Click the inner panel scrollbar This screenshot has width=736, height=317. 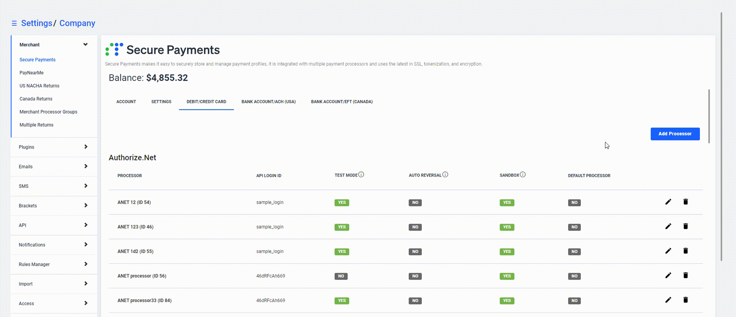(x=709, y=116)
